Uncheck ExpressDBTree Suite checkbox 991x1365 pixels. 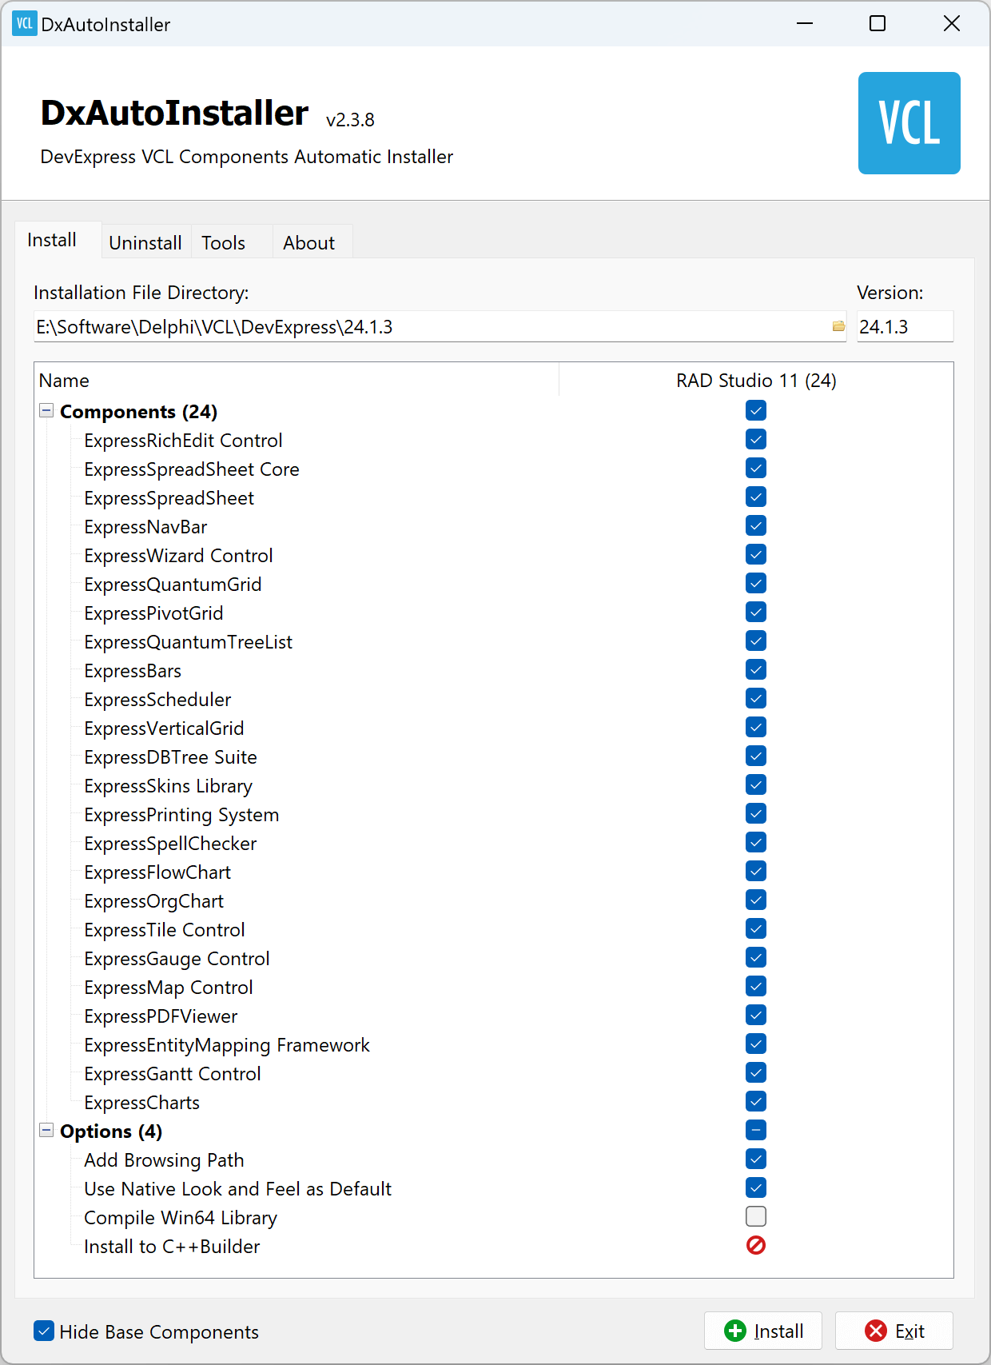click(x=756, y=756)
